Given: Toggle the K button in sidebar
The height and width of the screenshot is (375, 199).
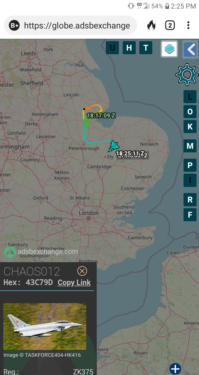Looking at the screenshot, I should [x=190, y=127].
